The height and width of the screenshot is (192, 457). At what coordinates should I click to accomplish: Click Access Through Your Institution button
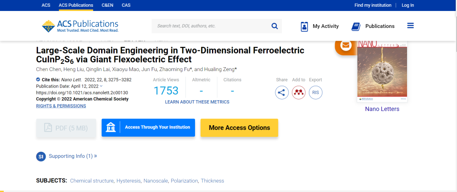click(x=148, y=127)
